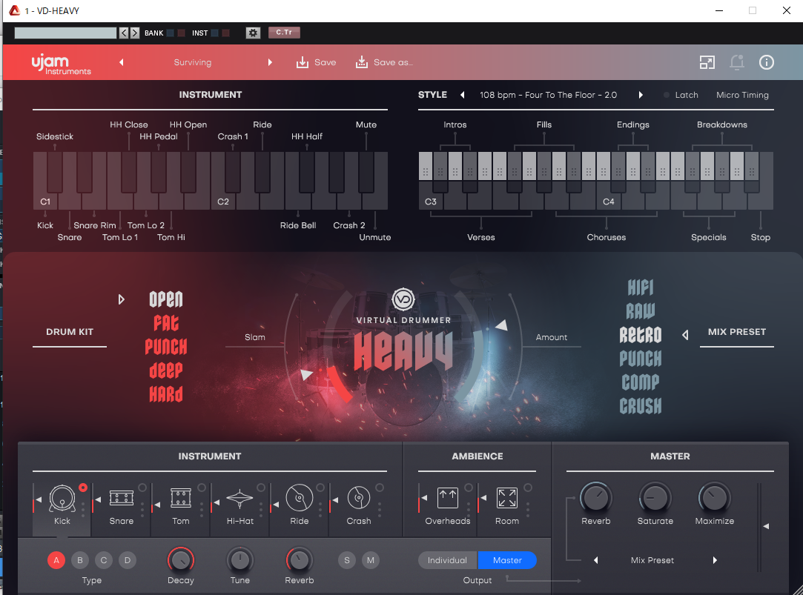Click host previous program arrow button
The width and height of the screenshot is (803, 595).
[x=124, y=33]
